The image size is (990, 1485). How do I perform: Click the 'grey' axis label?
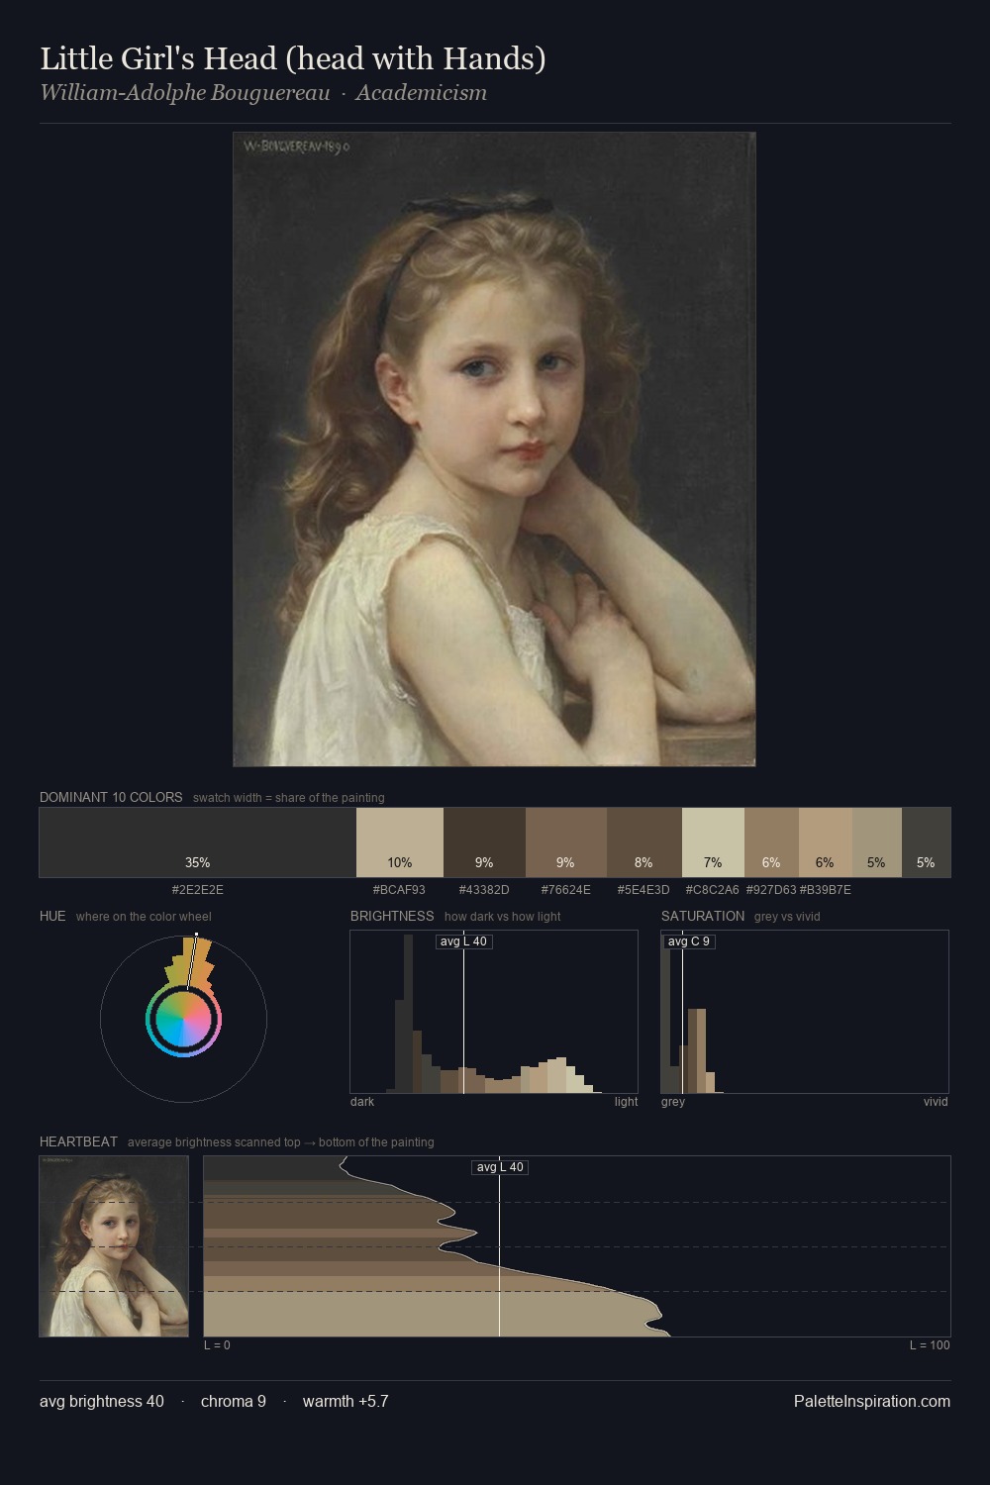(x=673, y=1102)
